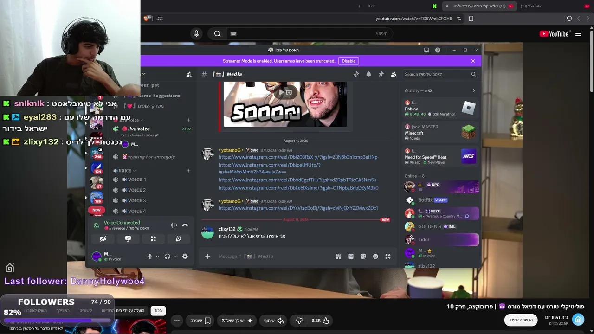Add channel to live voice category
The image size is (594, 334).
click(188, 120)
